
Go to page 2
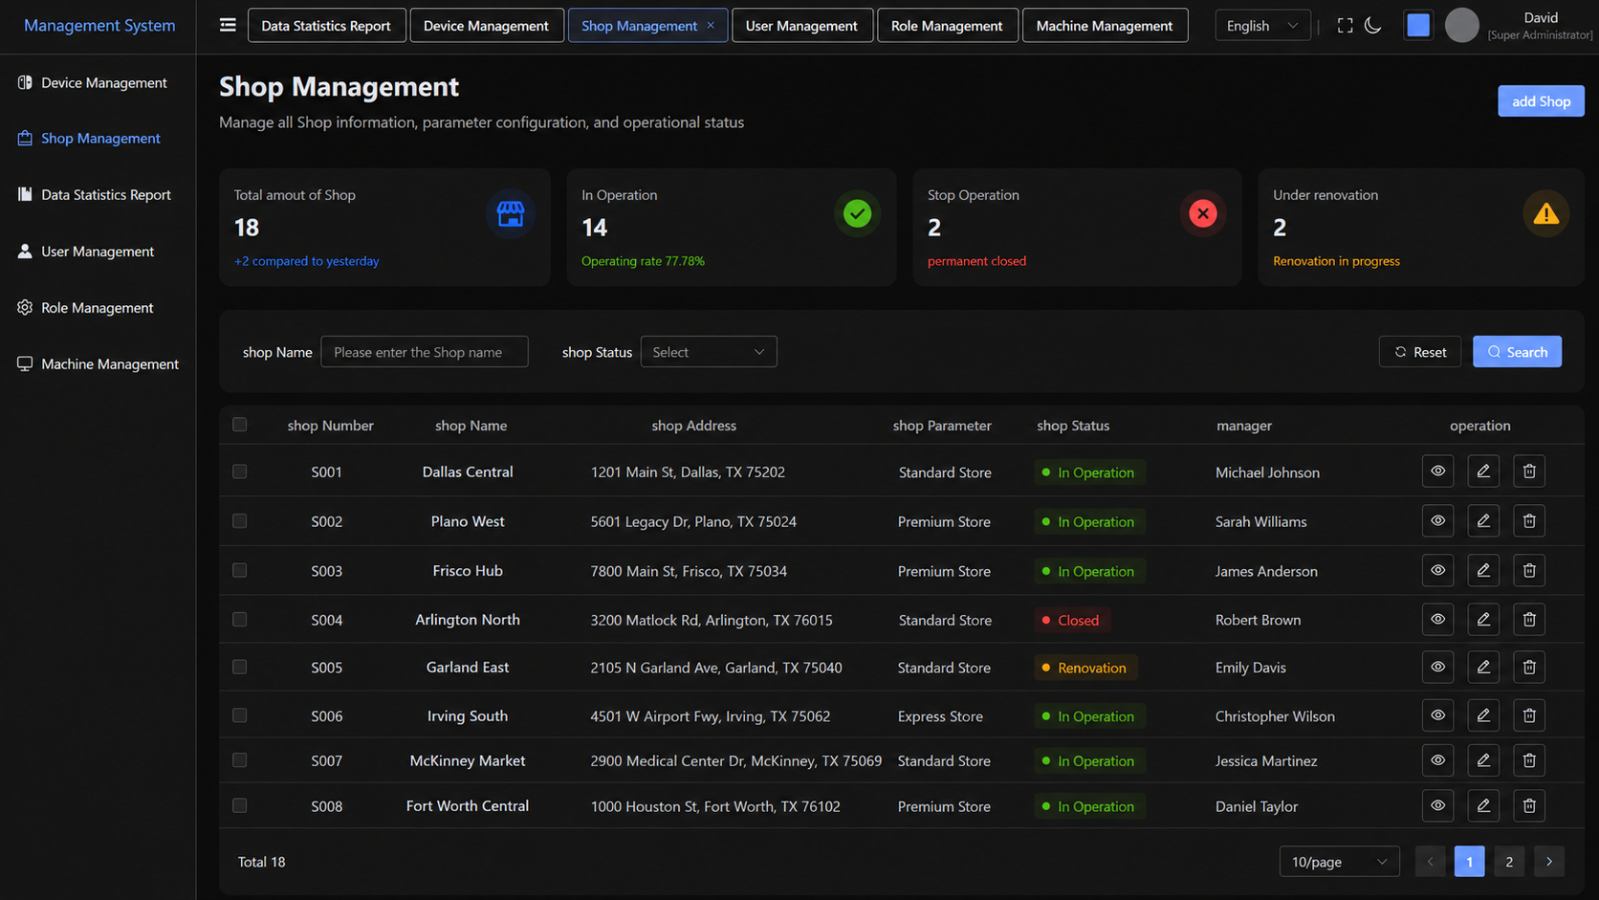click(x=1509, y=862)
